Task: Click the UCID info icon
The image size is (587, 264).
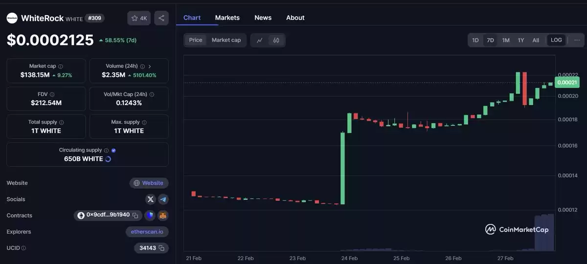Action: pyautogui.click(x=23, y=248)
